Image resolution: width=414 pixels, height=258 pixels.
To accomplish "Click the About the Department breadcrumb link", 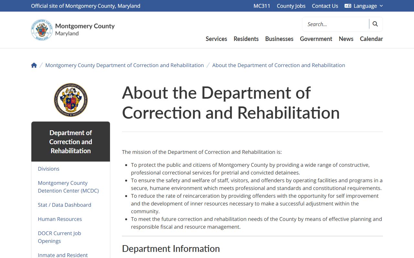I will tap(278, 65).
